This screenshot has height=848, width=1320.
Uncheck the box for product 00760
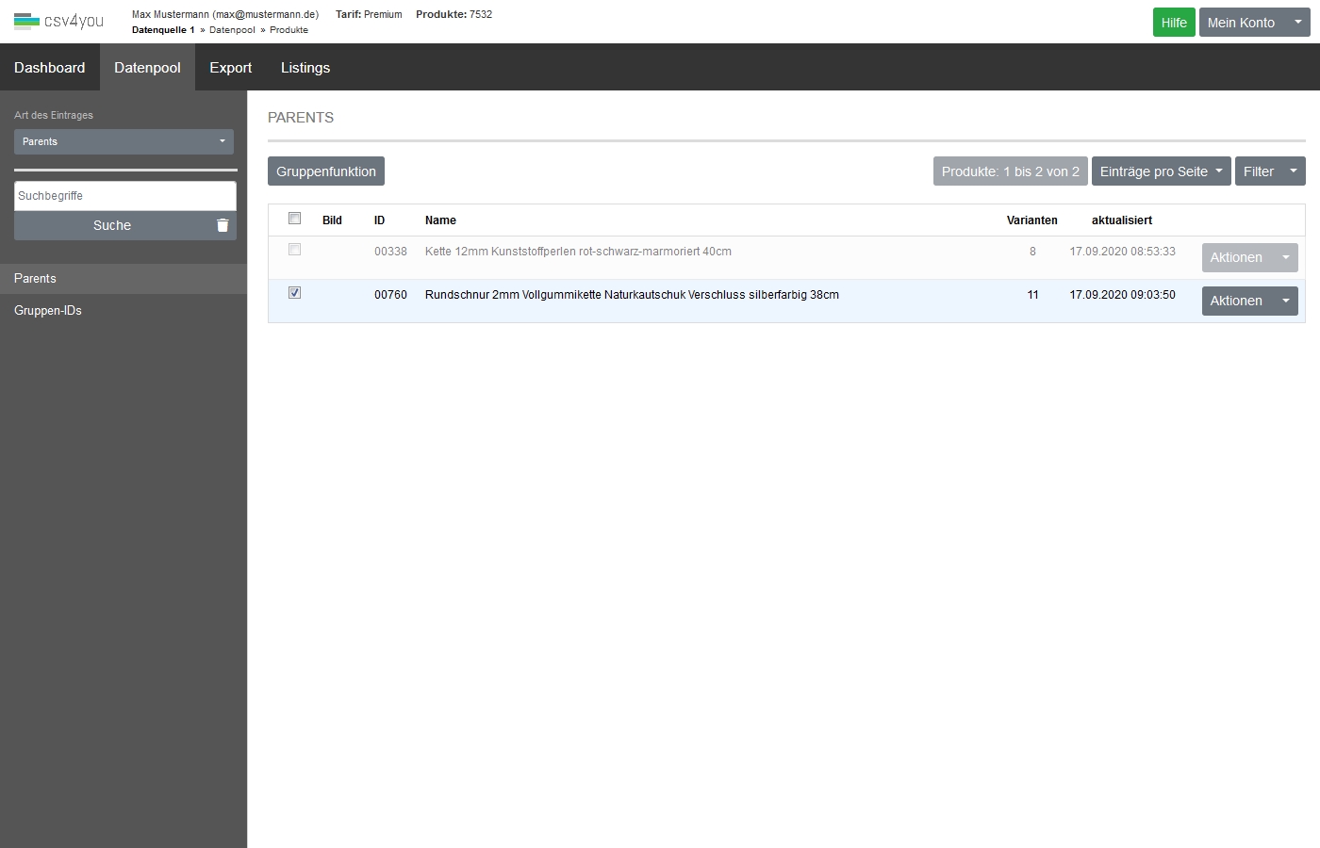[294, 293]
